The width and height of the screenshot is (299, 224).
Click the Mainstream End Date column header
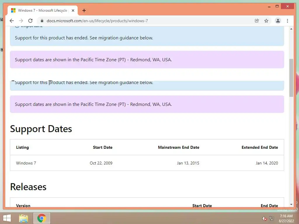[x=178, y=147]
